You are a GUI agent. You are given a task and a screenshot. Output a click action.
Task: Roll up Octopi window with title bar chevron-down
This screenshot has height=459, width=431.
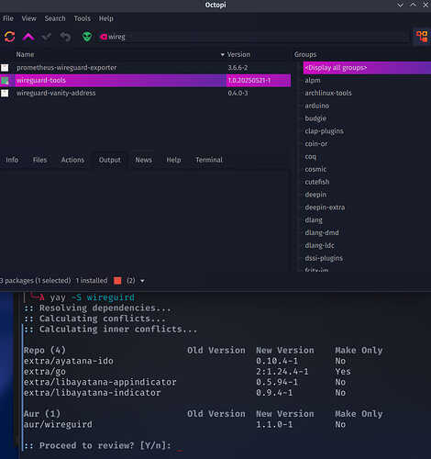click(x=400, y=5)
